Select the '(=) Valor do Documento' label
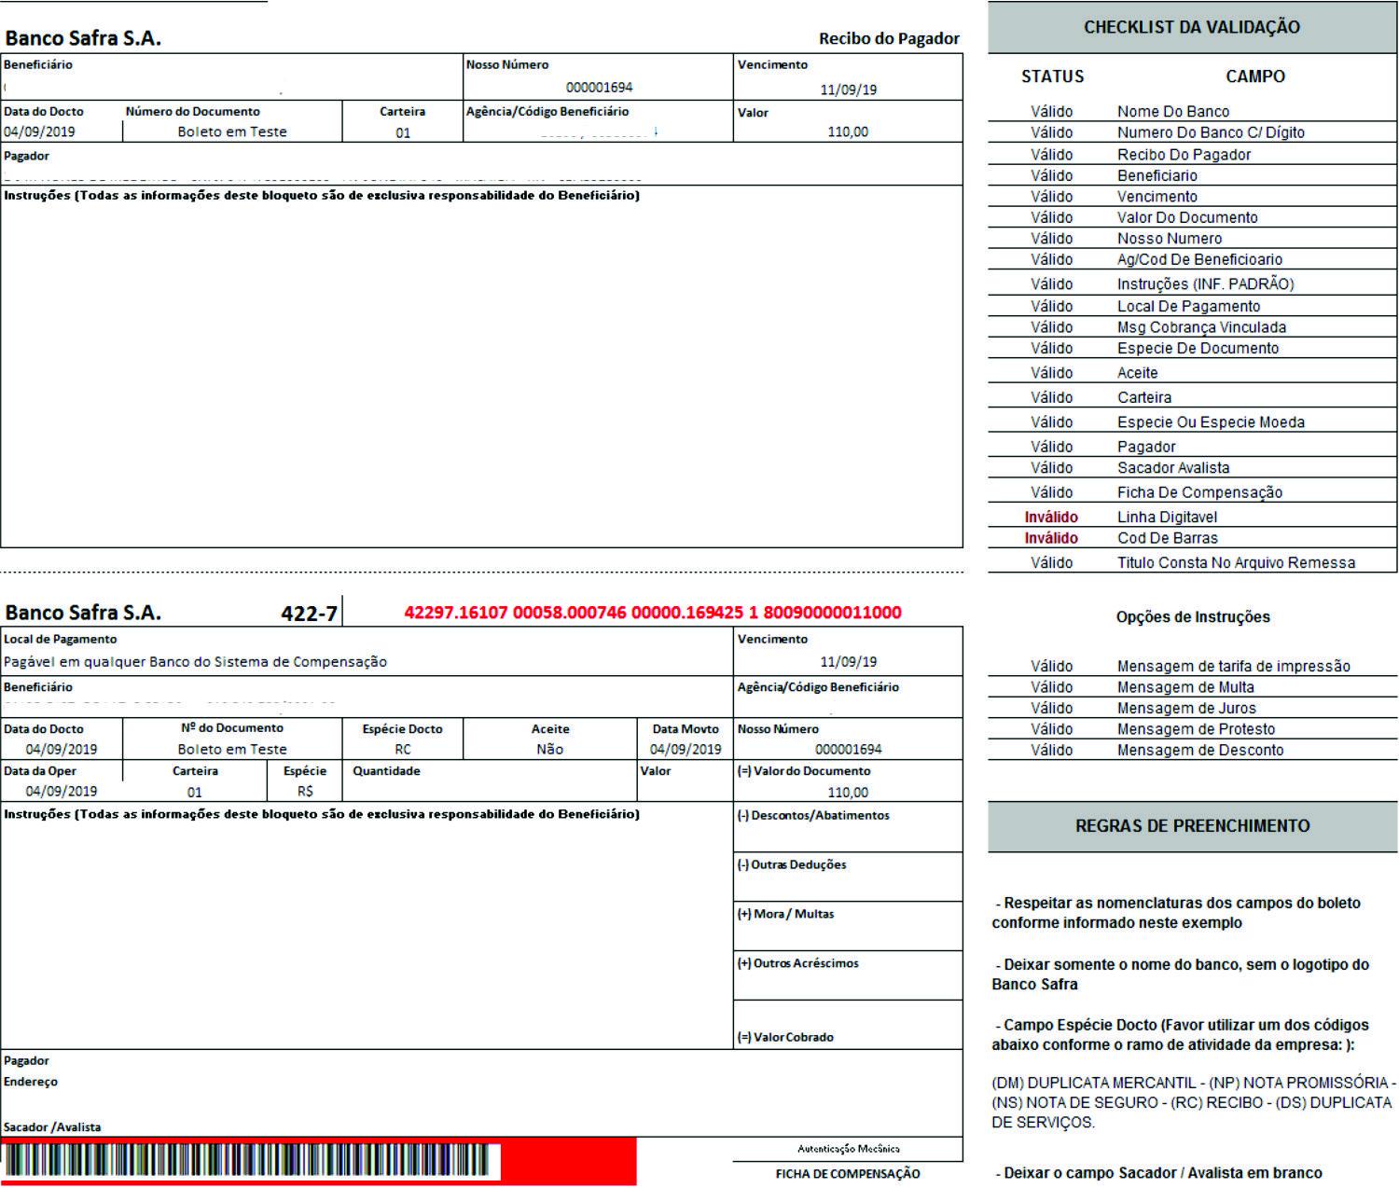 click(804, 771)
